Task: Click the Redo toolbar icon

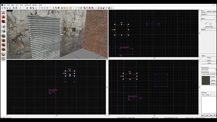Action: pyautogui.click(x=23, y=8)
